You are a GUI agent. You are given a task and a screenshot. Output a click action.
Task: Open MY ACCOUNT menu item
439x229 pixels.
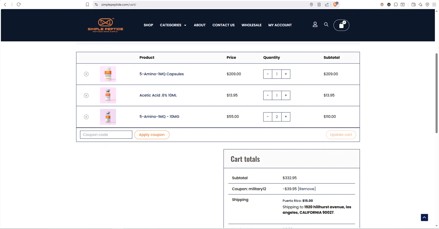pyautogui.click(x=280, y=25)
